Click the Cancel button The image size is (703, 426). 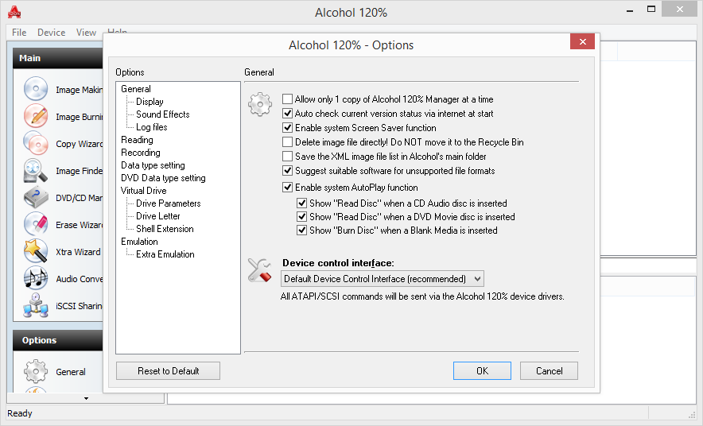pos(550,371)
